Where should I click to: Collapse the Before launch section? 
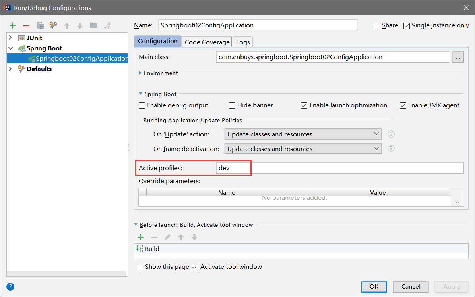click(136, 224)
